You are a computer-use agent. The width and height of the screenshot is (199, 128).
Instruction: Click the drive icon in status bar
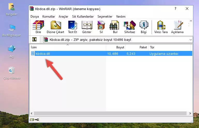pos(32,120)
